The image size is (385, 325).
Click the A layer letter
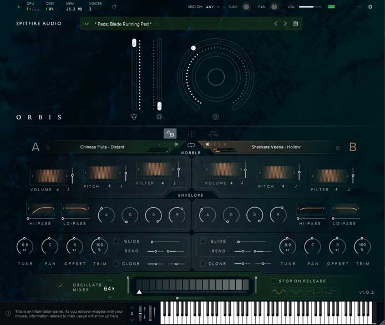[x=36, y=147]
